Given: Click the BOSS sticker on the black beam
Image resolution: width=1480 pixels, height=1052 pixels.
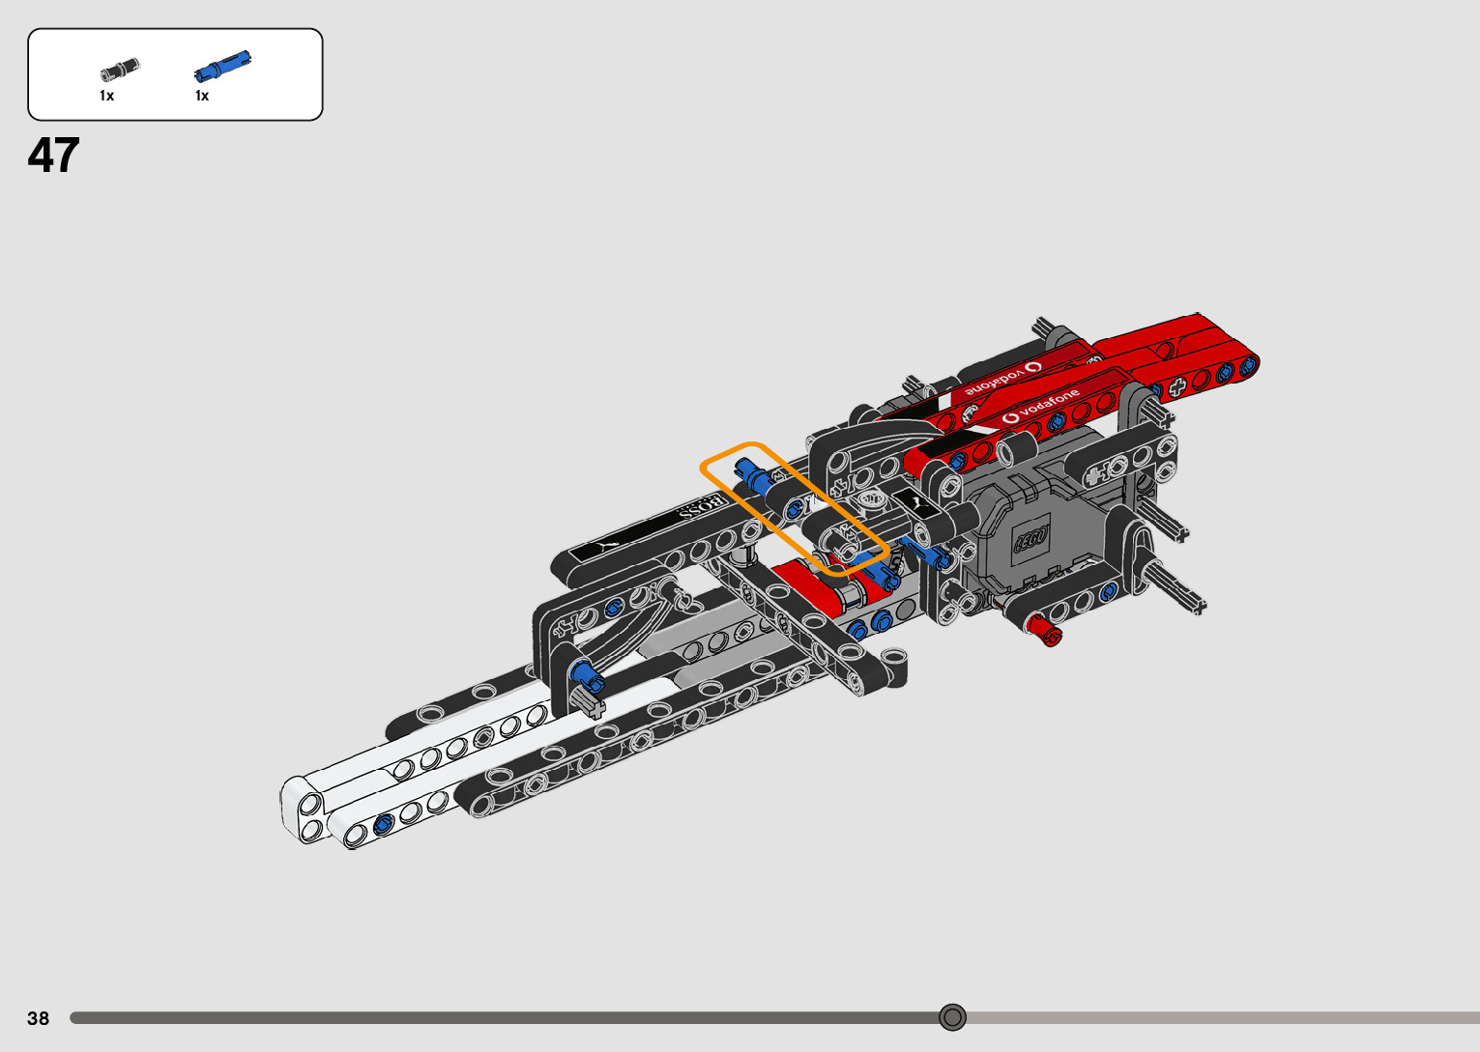Looking at the screenshot, I should [704, 505].
